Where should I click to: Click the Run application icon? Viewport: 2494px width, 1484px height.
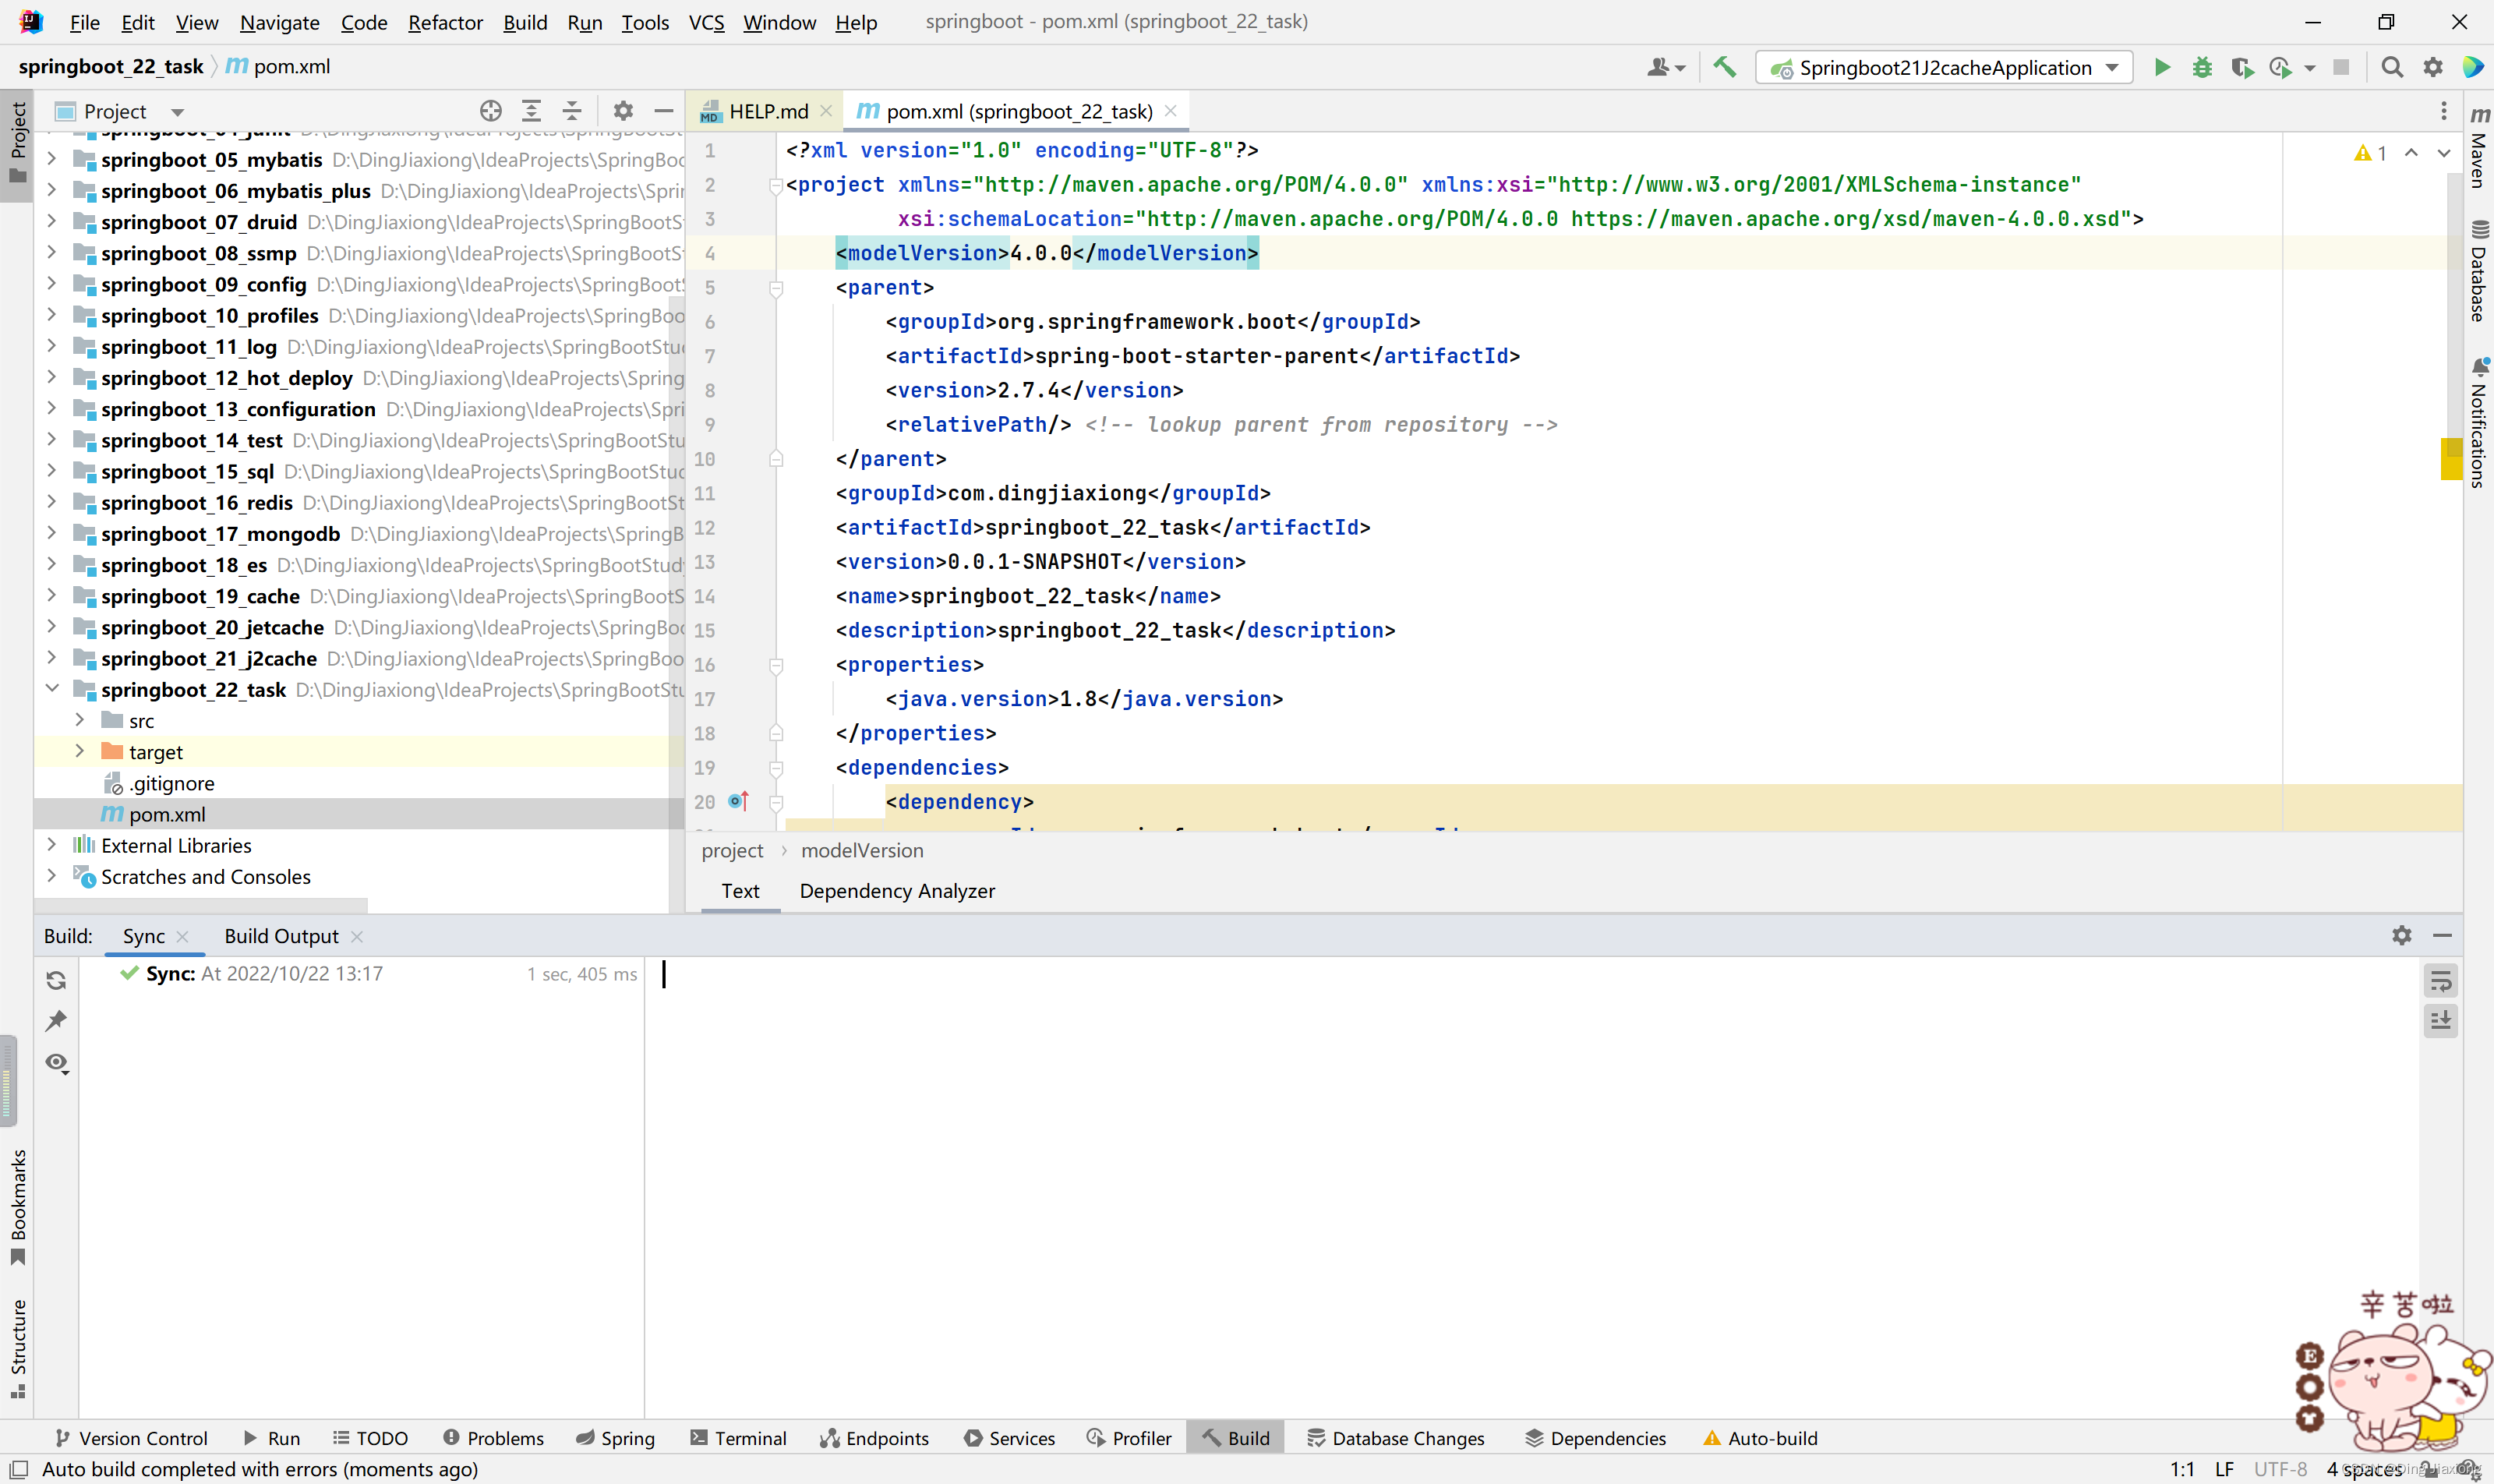[x=2160, y=65]
